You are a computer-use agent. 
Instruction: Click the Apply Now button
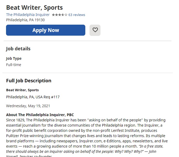(x=46, y=30)
